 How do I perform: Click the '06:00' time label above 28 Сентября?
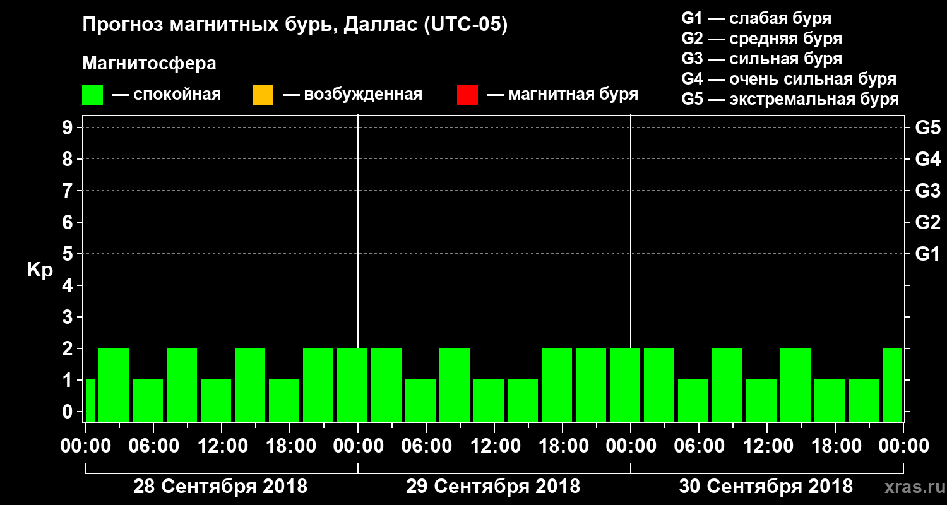153,446
